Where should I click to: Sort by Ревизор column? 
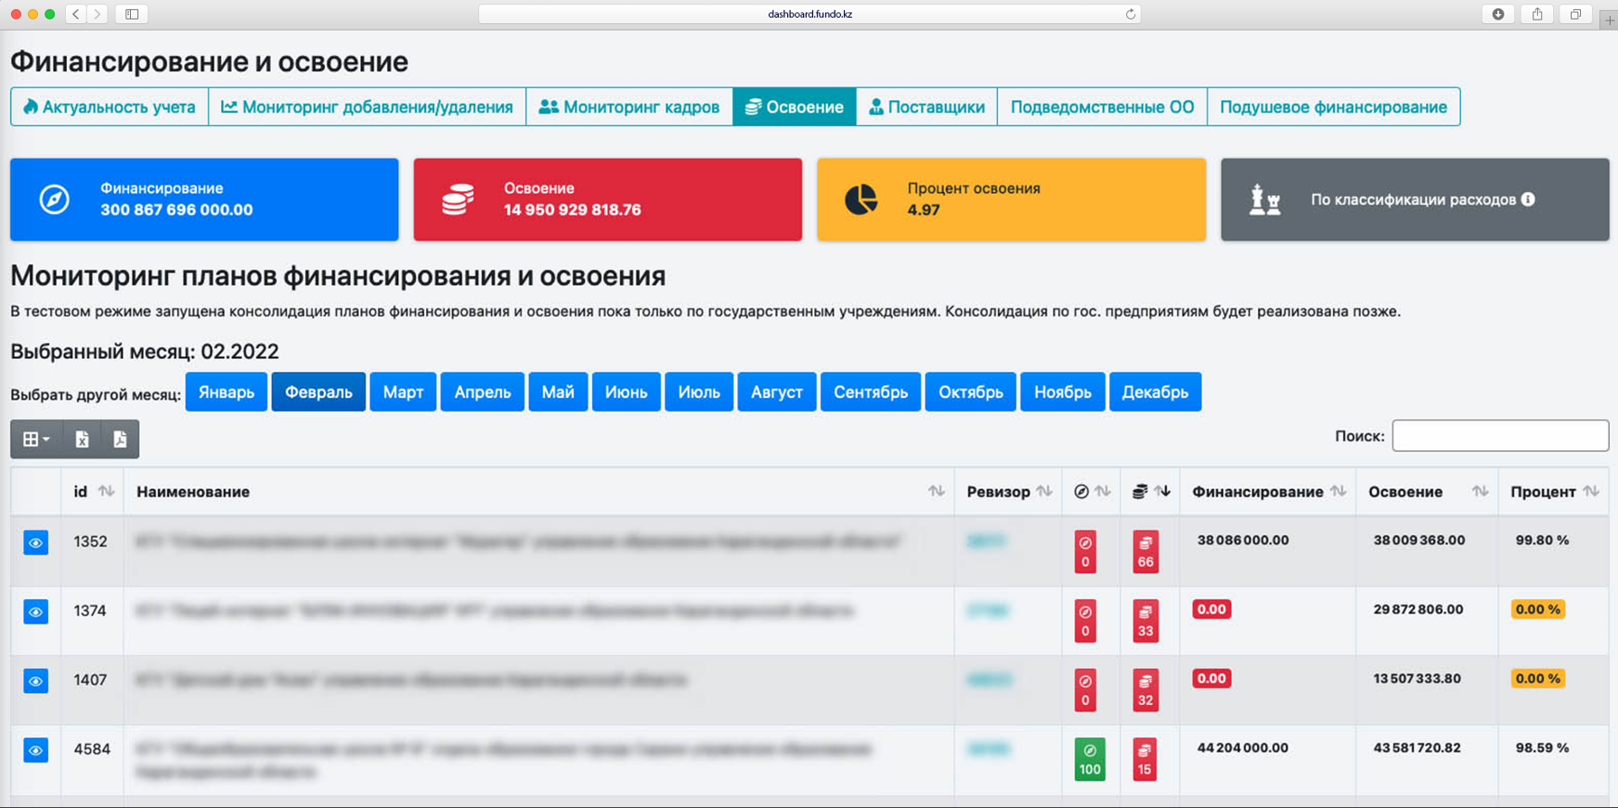[x=1008, y=492]
